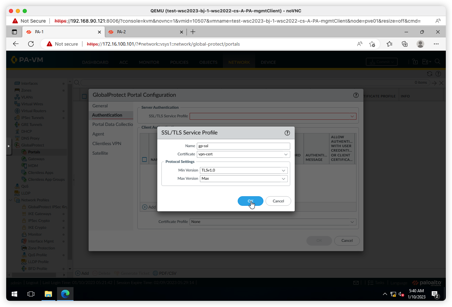Click the SSL/TLS Service Profile dialog help icon
This screenshot has height=307, width=452.
(287, 133)
